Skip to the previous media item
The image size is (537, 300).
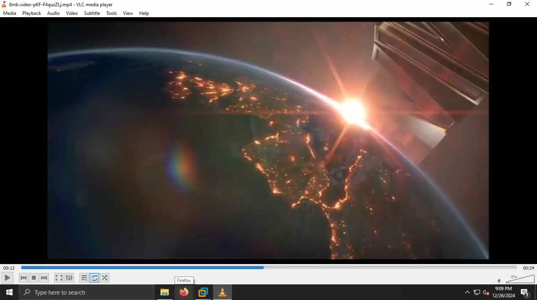[x=23, y=278]
